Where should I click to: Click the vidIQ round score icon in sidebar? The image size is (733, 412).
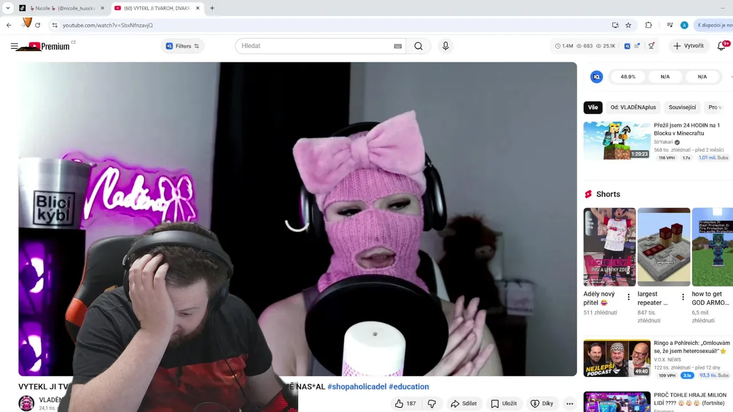[x=597, y=77]
